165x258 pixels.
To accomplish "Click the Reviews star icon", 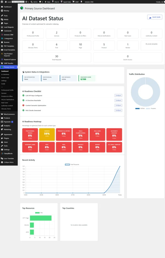I will coord(2,42).
